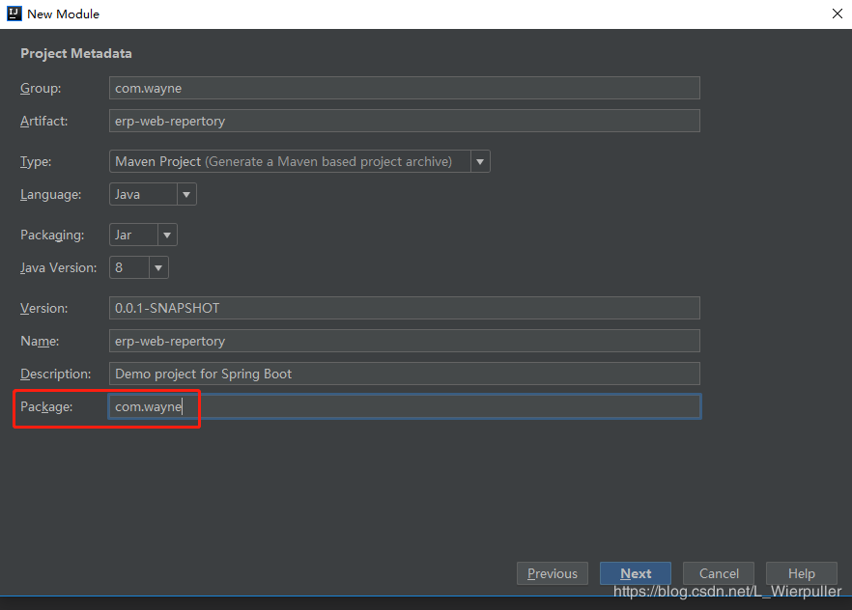
Task: Go back with the Previous button
Action: coord(553,573)
